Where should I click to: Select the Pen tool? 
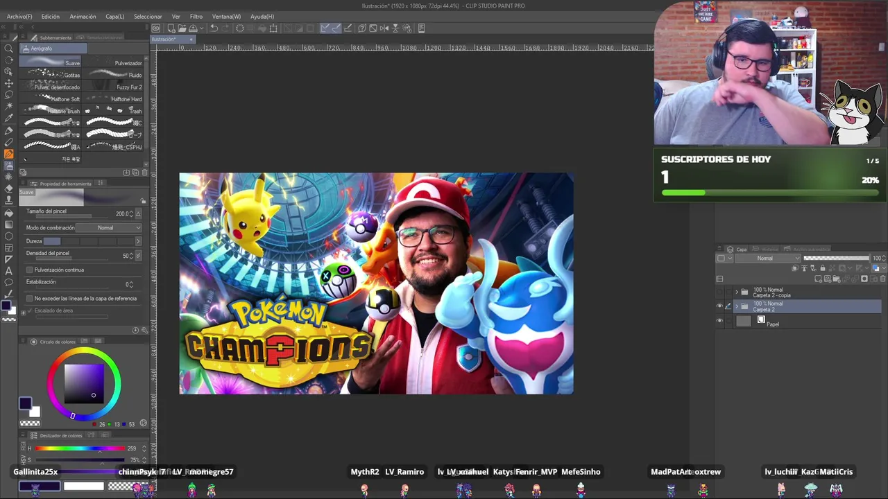coord(8,130)
